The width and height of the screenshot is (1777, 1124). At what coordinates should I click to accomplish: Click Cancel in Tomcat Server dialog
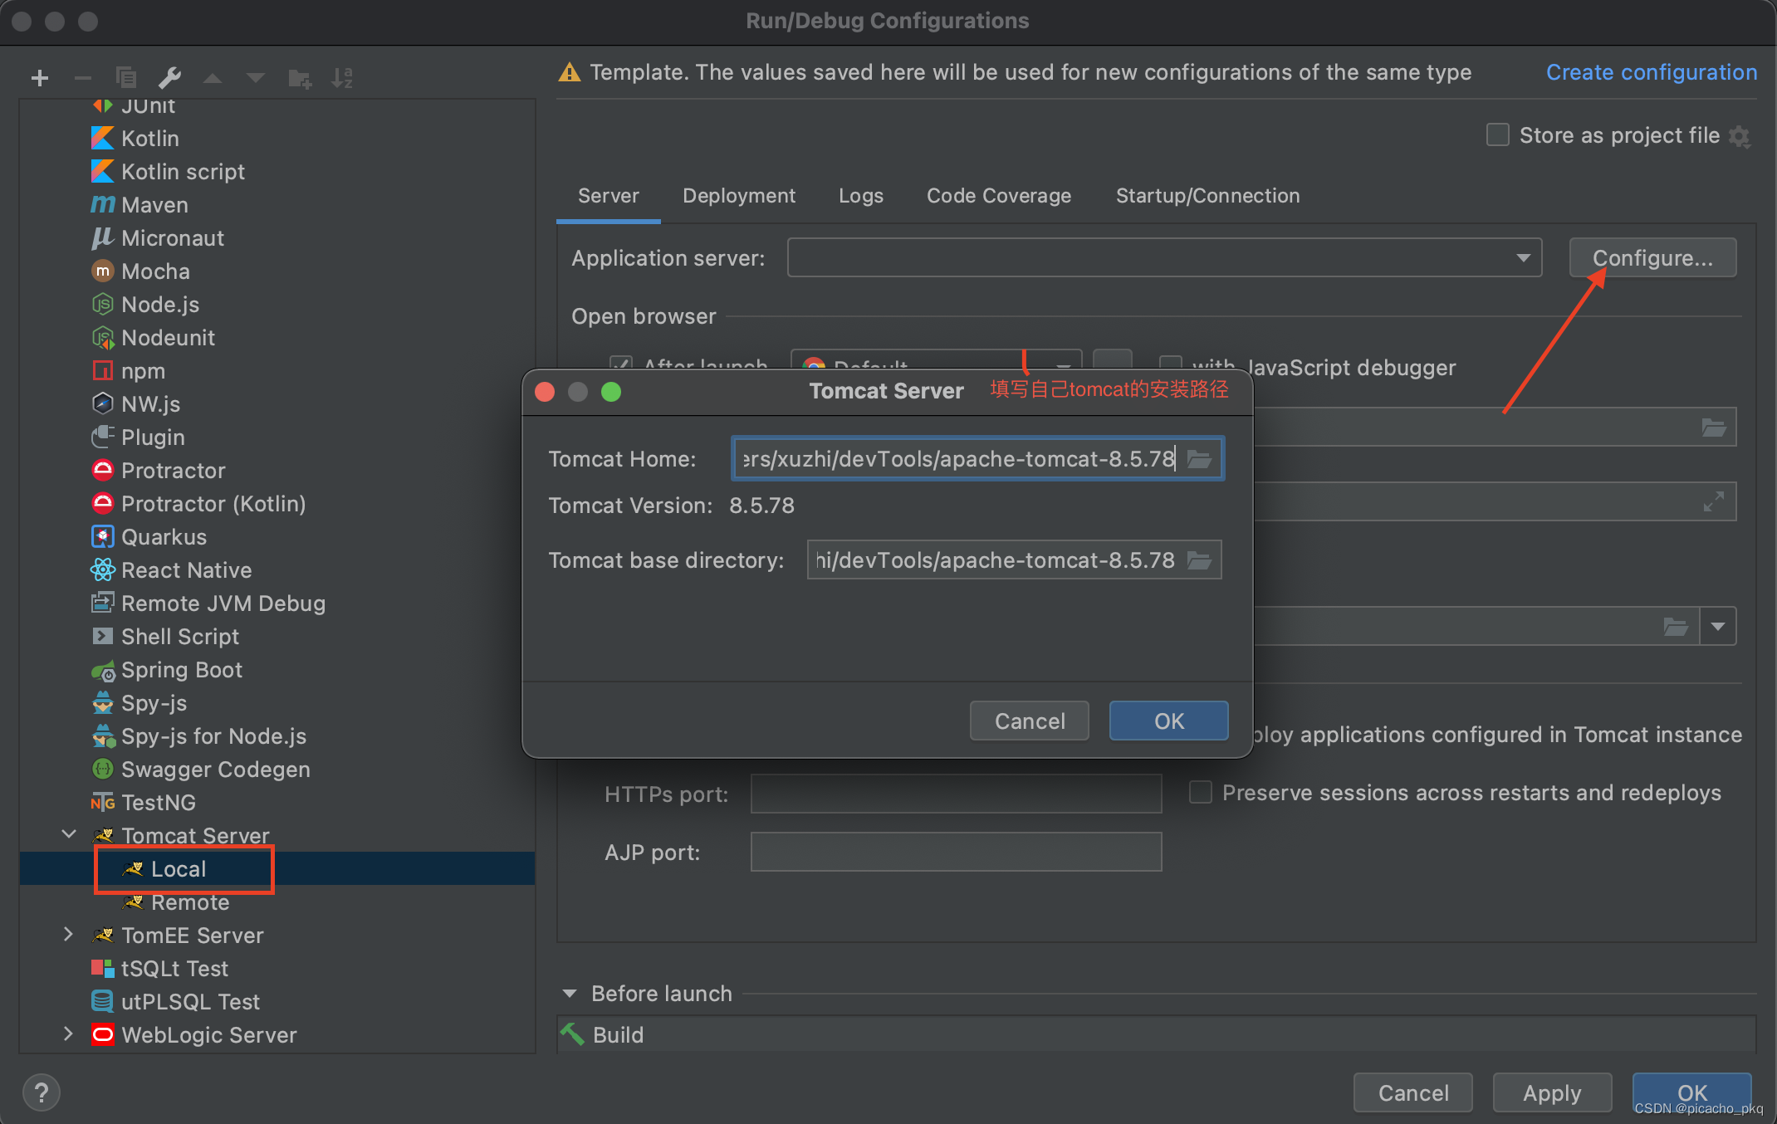pyautogui.click(x=1030, y=721)
